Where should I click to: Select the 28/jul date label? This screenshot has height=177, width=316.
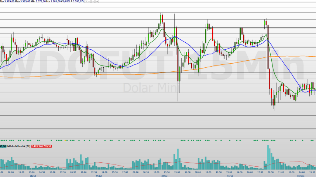click(x=33, y=176)
